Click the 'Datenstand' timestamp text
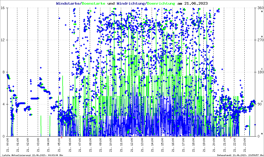The image size is (264, 157). (240, 155)
